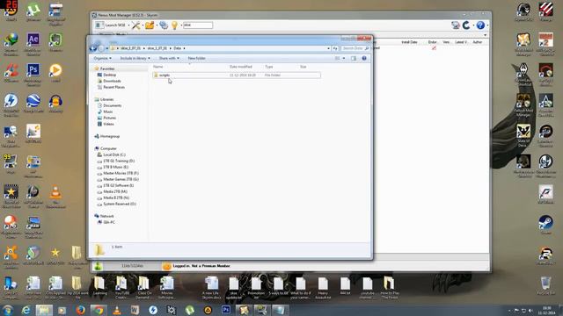Click the Type column header in Explorer
Image resolution: width=563 pixels, height=316 pixels.
tap(268, 67)
